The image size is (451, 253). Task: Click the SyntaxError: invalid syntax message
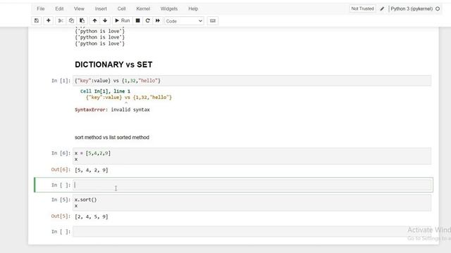pos(112,110)
